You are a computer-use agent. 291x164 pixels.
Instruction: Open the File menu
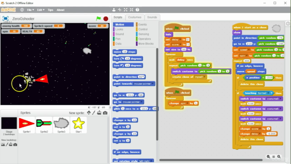tap(30, 10)
